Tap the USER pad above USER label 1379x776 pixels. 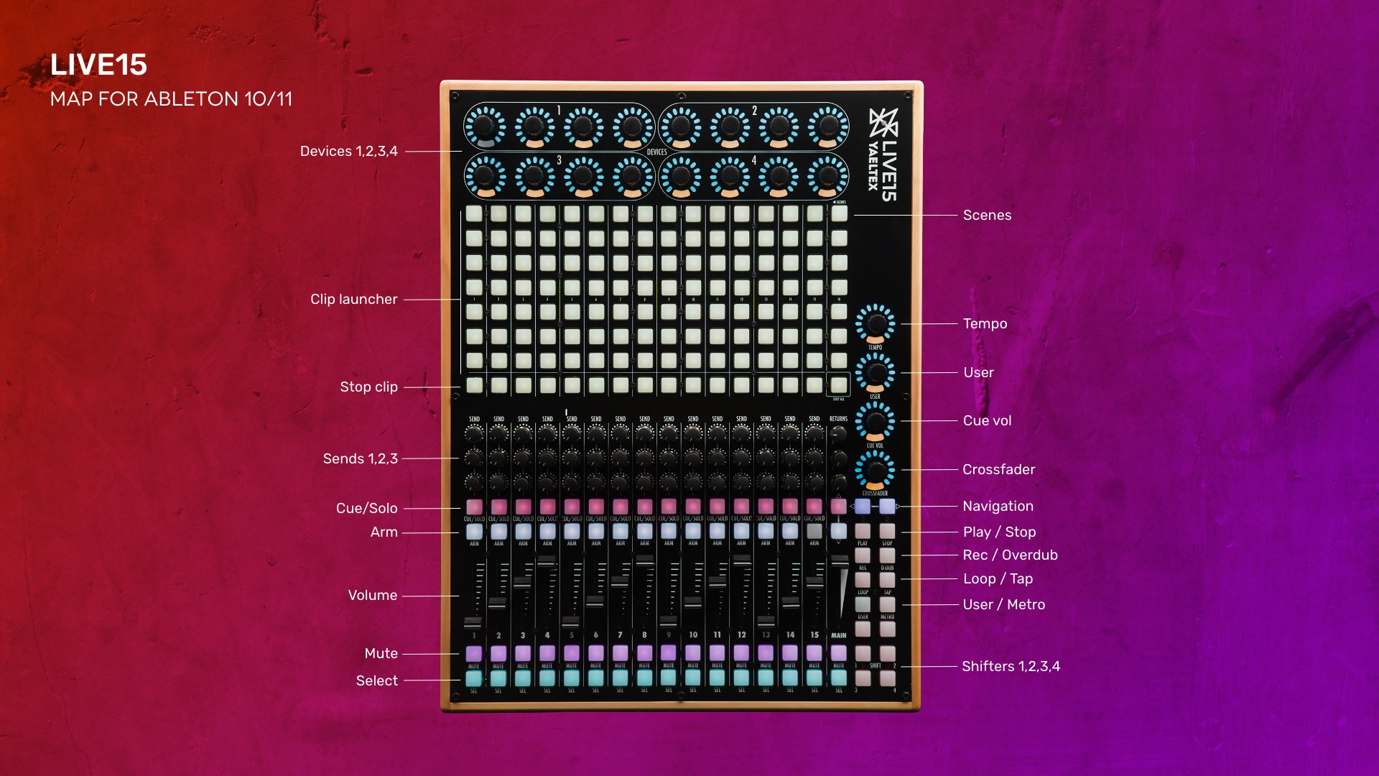pos(863,604)
